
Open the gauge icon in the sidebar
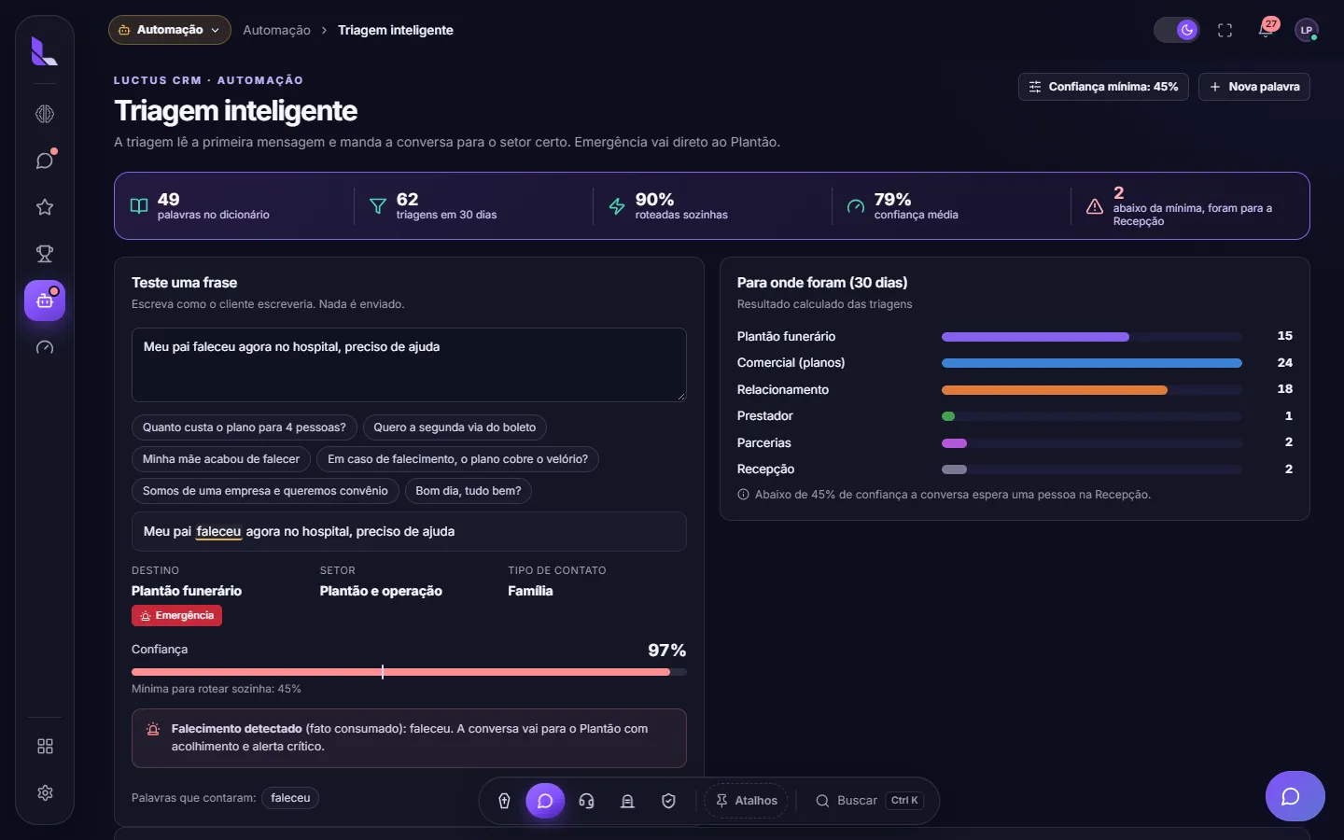click(x=45, y=347)
